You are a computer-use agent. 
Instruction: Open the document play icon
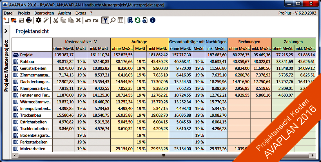pyautogui.click(x=145, y=20)
